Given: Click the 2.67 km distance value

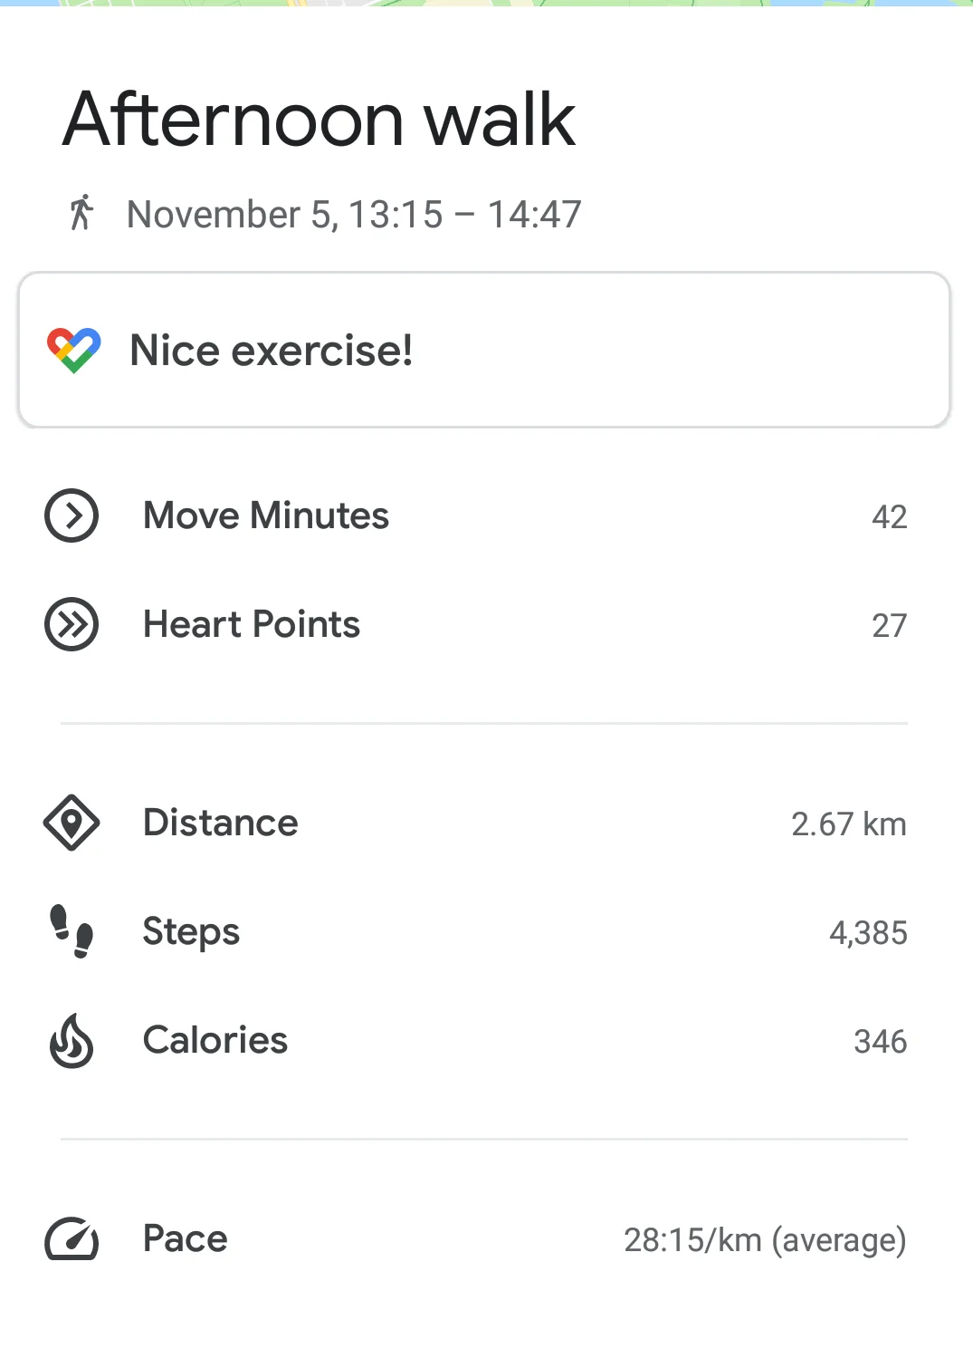Looking at the screenshot, I should (848, 823).
